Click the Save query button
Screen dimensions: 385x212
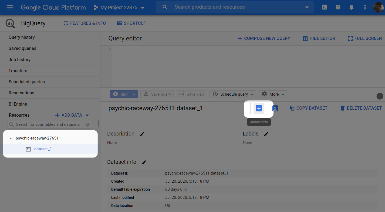[x=157, y=94]
